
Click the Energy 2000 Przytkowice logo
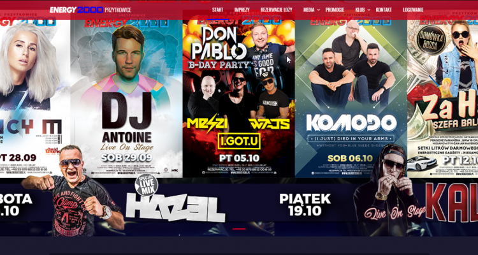tap(91, 10)
